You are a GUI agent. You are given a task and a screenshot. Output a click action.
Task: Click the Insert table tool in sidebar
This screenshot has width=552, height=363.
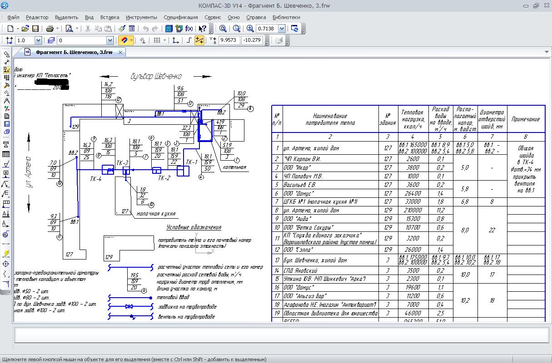[6, 154]
